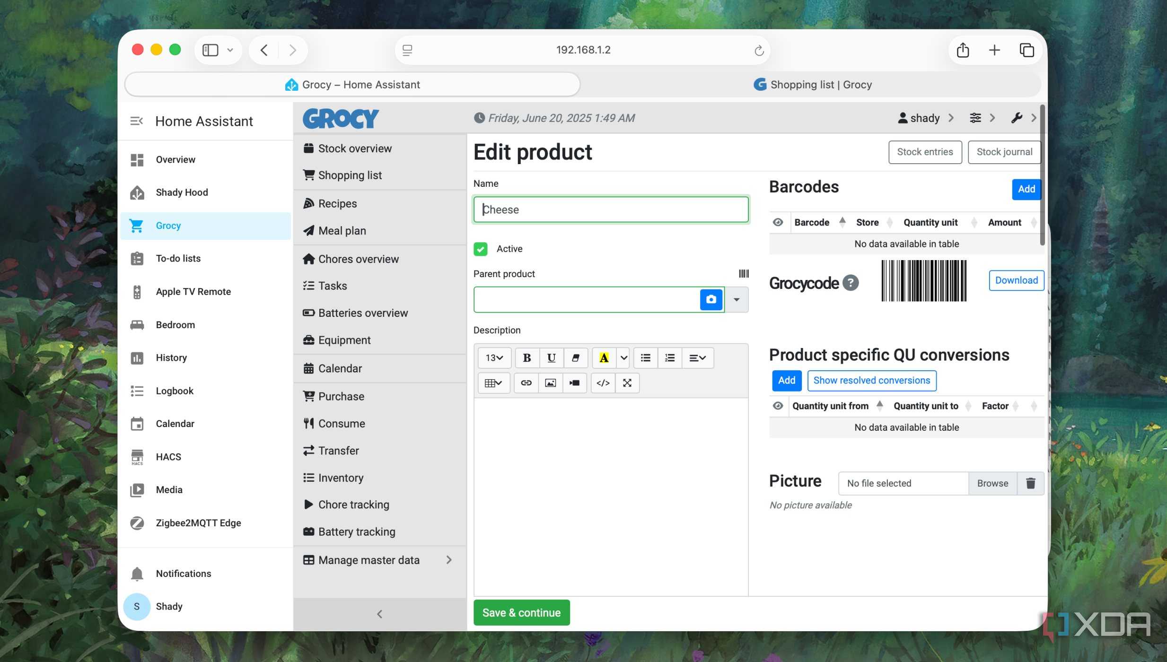
Task: Insert a video in description
Action: (574, 383)
